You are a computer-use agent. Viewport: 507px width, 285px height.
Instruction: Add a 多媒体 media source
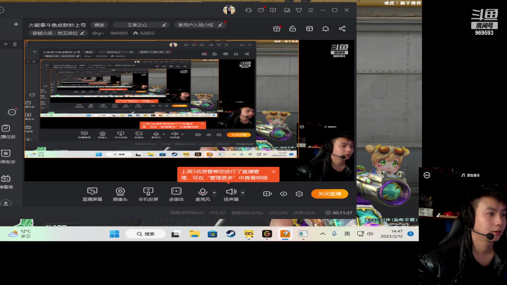(176, 194)
